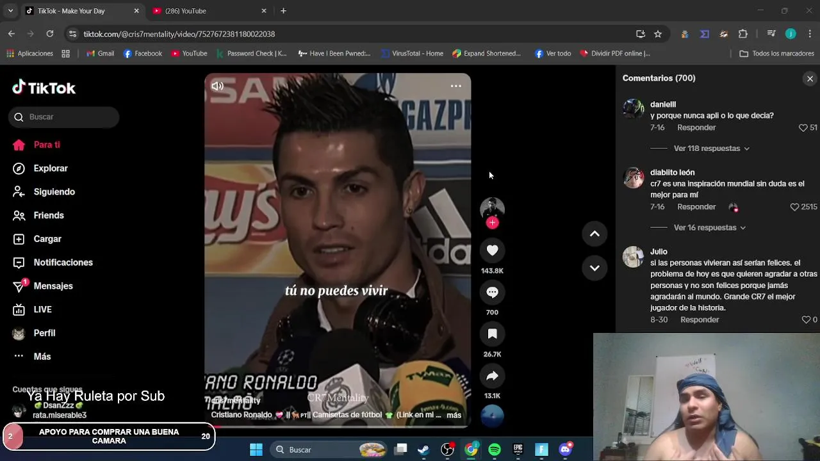Like diablito león's comment
820x461 pixels.
click(794, 207)
